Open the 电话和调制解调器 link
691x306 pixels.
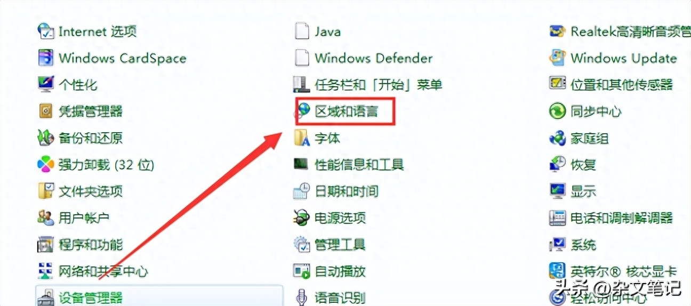click(x=622, y=218)
